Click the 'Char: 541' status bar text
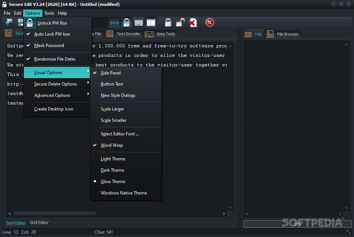354x237 pixels. pos(104,232)
